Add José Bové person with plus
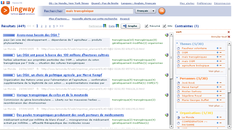This screenshot has width=232, height=130. click(218, 83)
